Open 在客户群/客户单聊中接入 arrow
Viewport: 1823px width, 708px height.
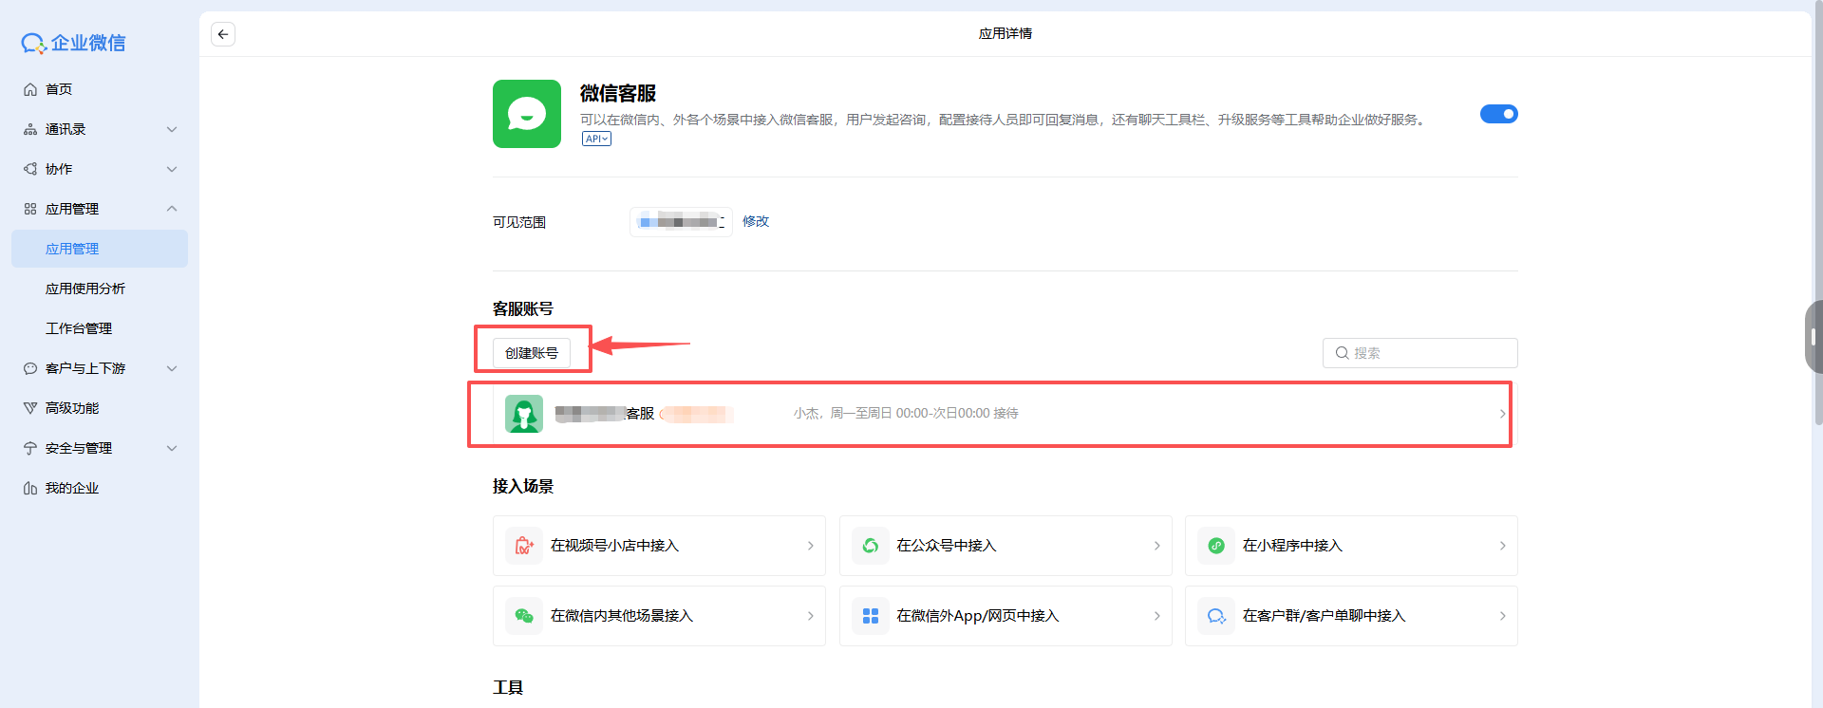[x=1502, y=616]
